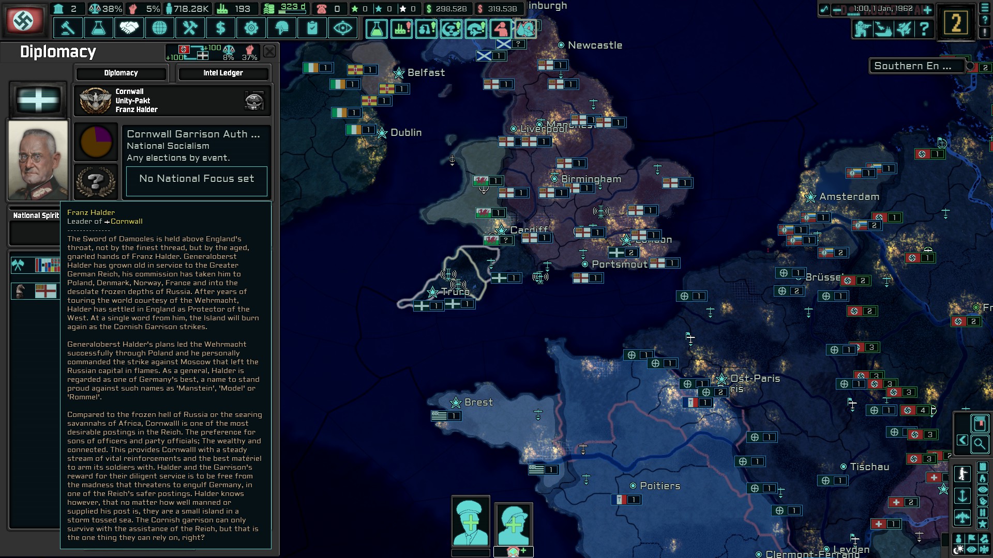This screenshot has width=993, height=558.
Task: Toggle day and night cycle display
Action: [958, 550]
